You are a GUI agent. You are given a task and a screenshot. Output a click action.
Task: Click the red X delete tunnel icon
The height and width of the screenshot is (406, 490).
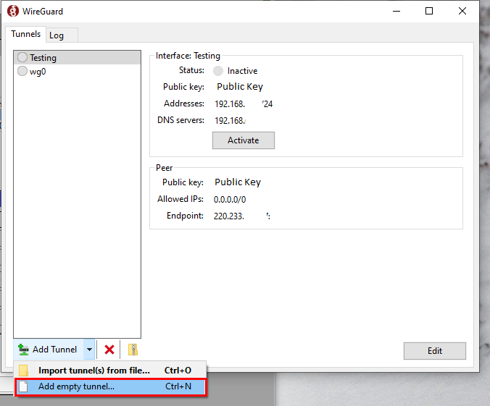click(x=109, y=350)
